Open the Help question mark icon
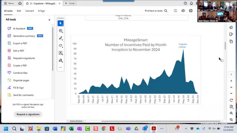 click(x=185, y=3)
